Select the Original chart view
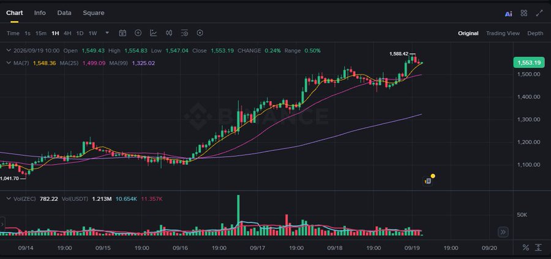551x259 pixels. coord(468,34)
